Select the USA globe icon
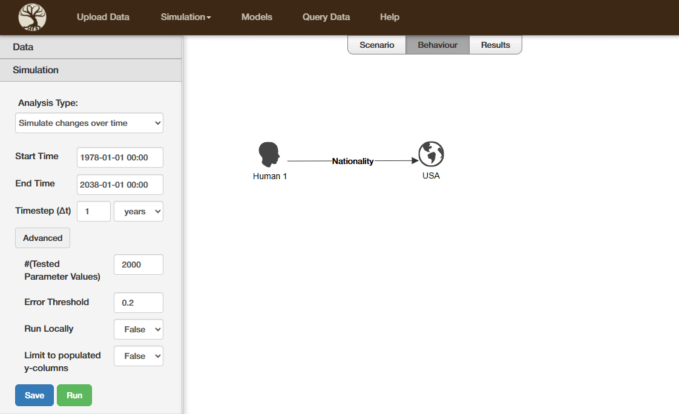Screen dimensions: 679x414 [x=431, y=154]
